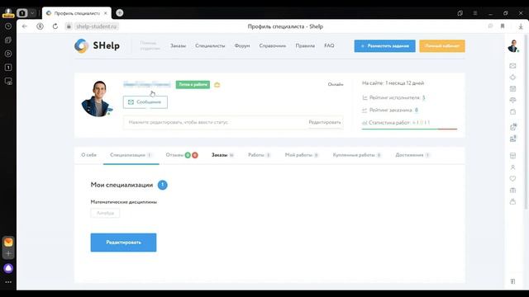Click the user avatar atop the right sidebar
The image size is (529, 297).
(x=512, y=46)
